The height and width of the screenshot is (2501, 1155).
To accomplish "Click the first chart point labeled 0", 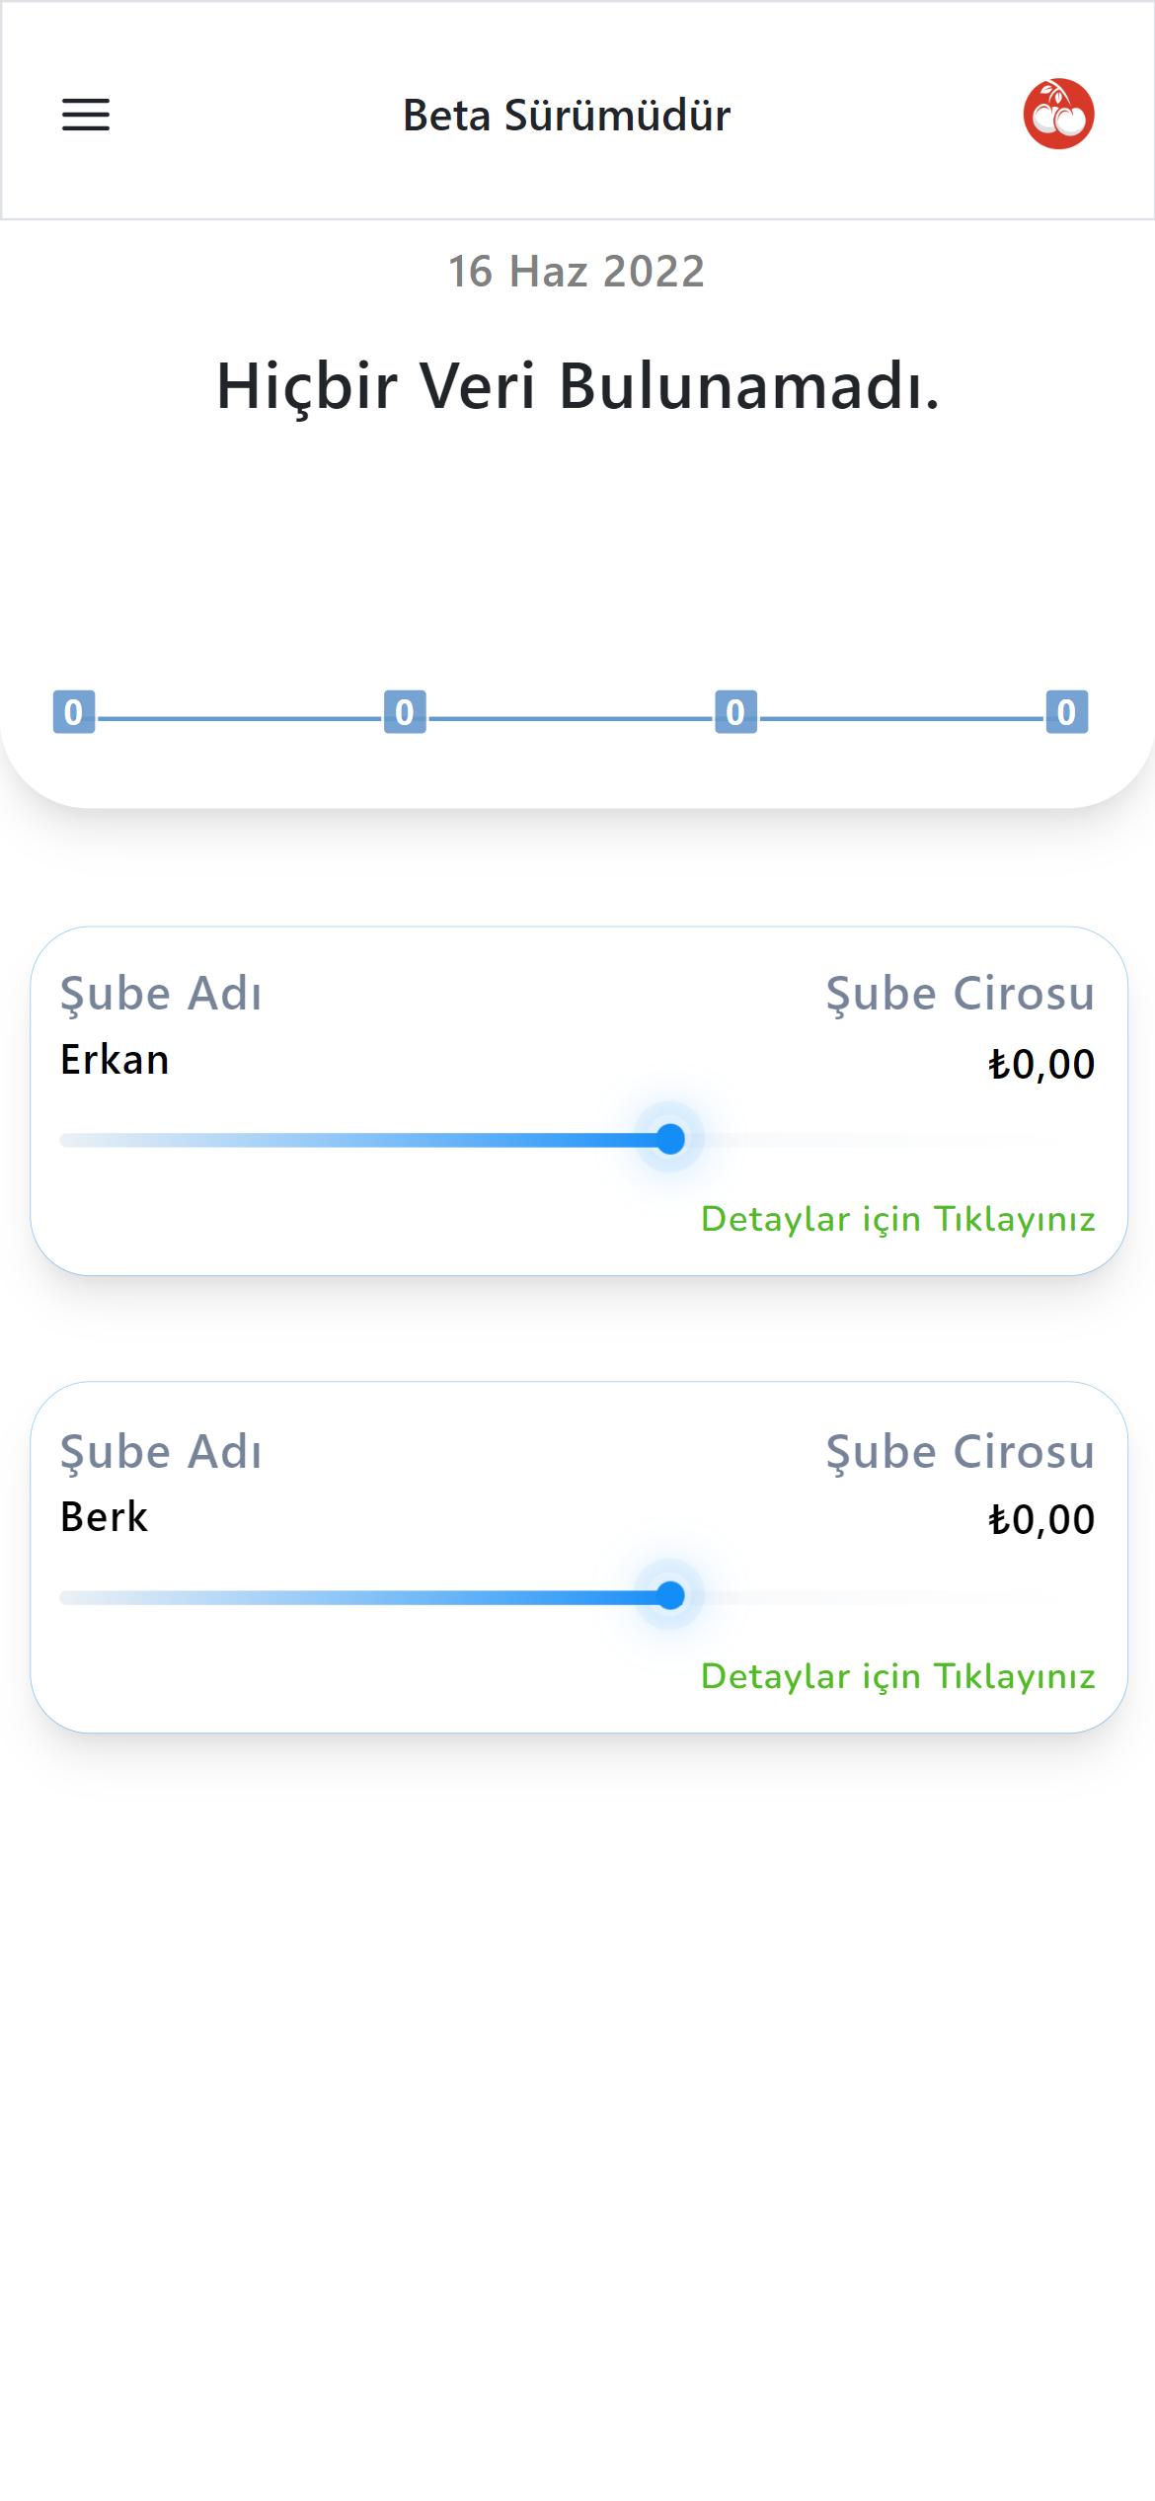I will click(x=74, y=712).
